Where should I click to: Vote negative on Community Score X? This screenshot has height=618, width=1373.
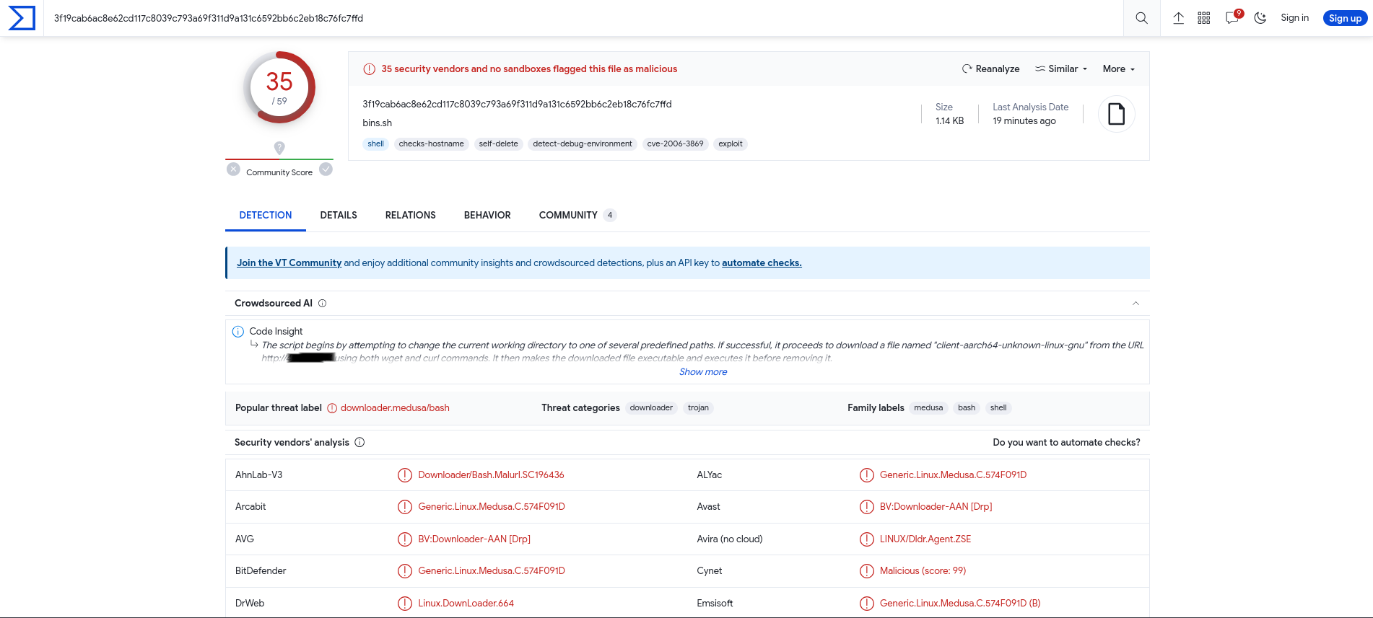tap(233, 169)
